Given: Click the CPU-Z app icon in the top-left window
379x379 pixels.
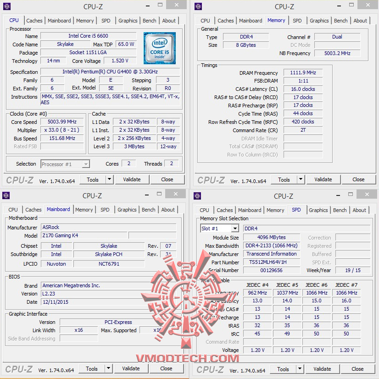Looking at the screenshot, I should click(x=7, y=6).
